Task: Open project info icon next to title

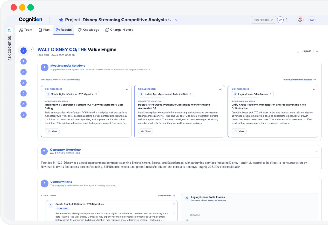Action: [x=170, y=20]
